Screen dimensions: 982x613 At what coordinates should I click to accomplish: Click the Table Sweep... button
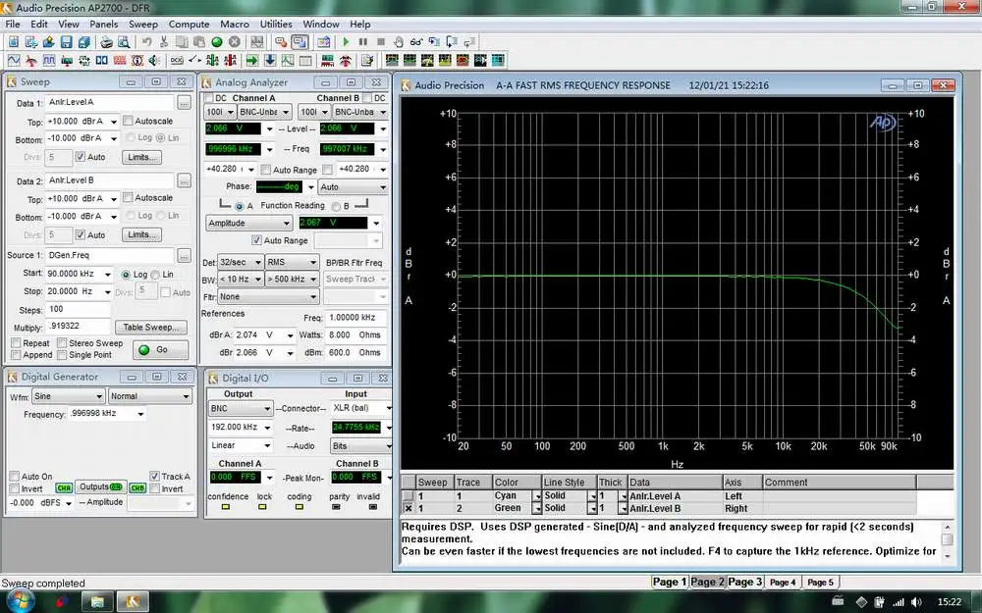[150, 327]
